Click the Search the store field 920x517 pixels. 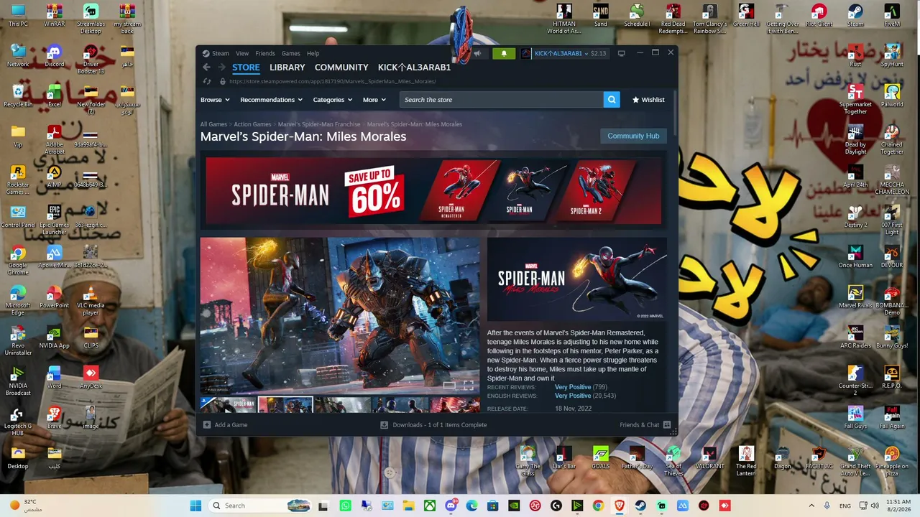click(502, 100)
